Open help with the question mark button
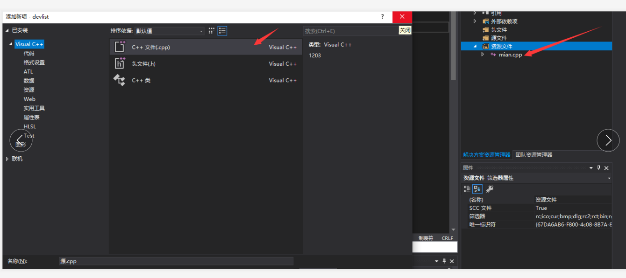626x278 pixels. tap(383, 16)
